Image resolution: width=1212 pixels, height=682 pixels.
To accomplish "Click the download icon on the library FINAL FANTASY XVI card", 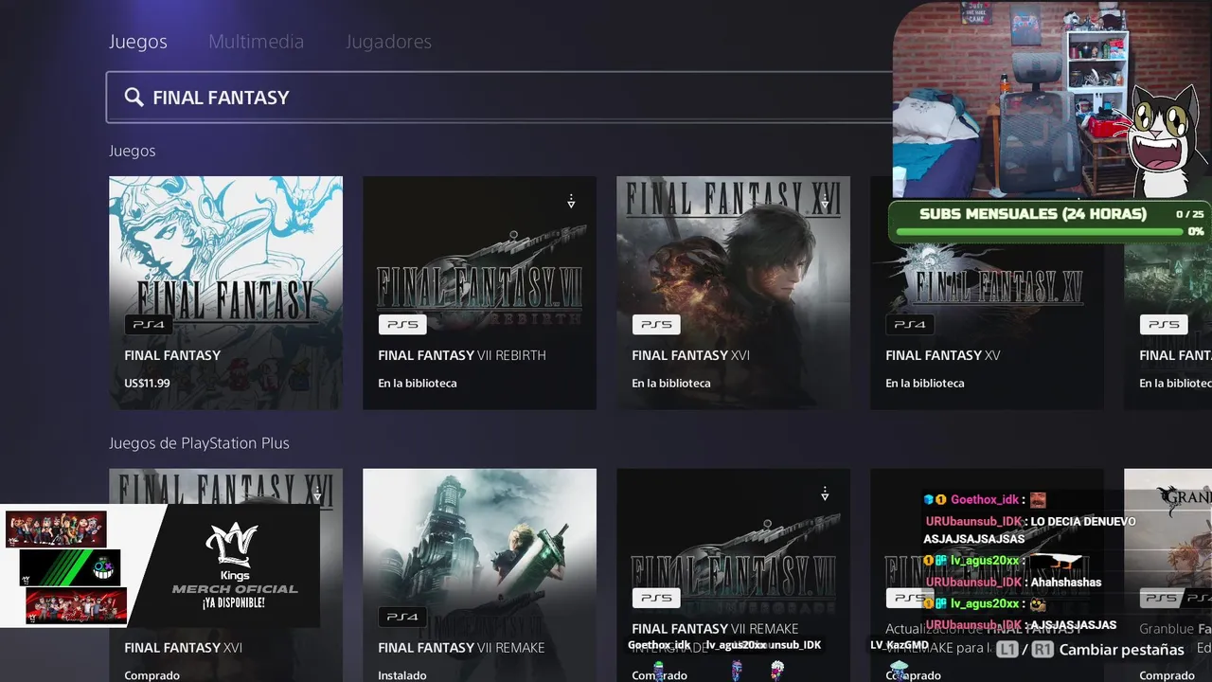I will pos(825,202).
